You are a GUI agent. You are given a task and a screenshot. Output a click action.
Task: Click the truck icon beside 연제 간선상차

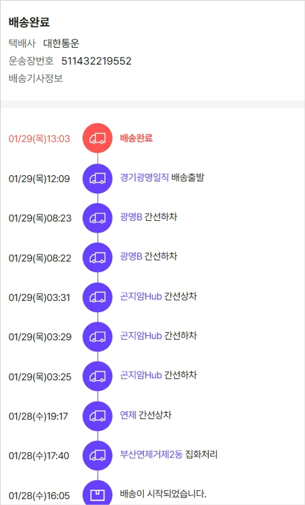click(x=97, y=416)
